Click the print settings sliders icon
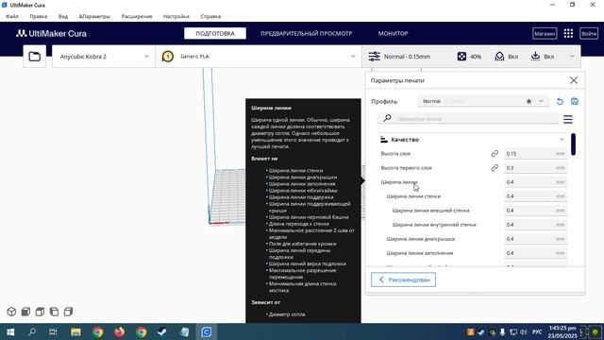 [x=374, y=57]
